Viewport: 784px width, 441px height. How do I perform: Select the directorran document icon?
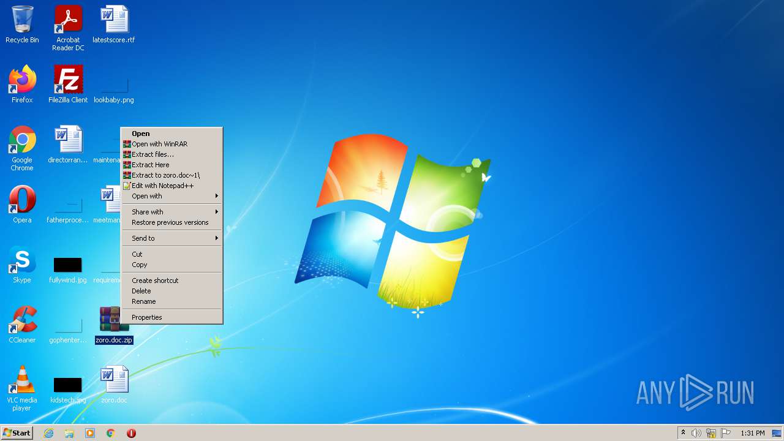68,144
